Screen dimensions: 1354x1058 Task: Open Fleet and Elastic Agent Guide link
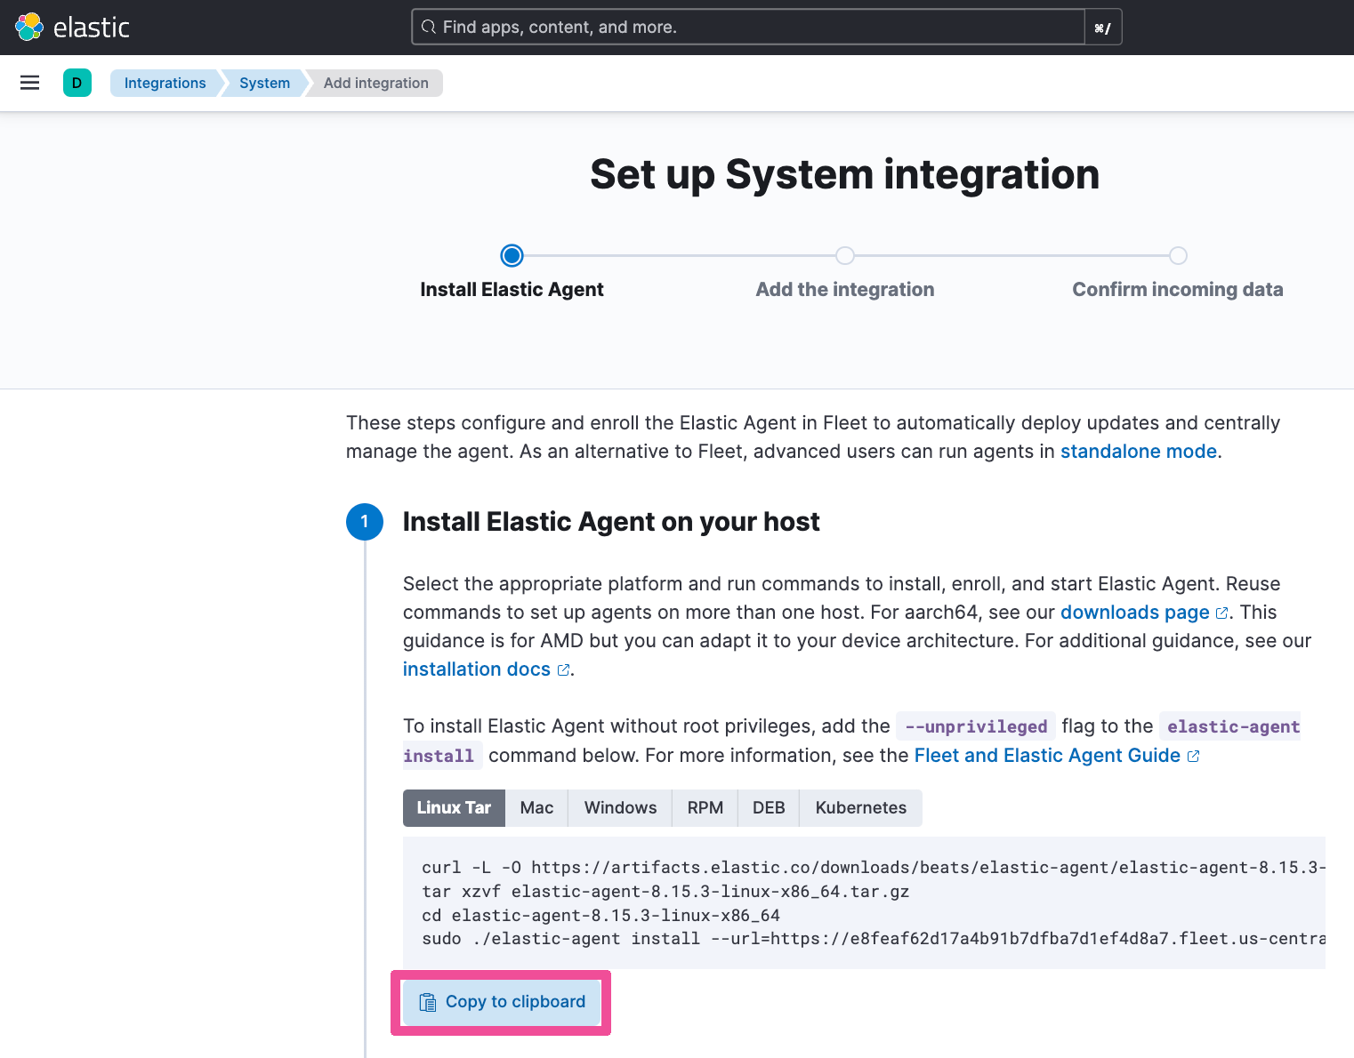click(x=1047, y=756)
